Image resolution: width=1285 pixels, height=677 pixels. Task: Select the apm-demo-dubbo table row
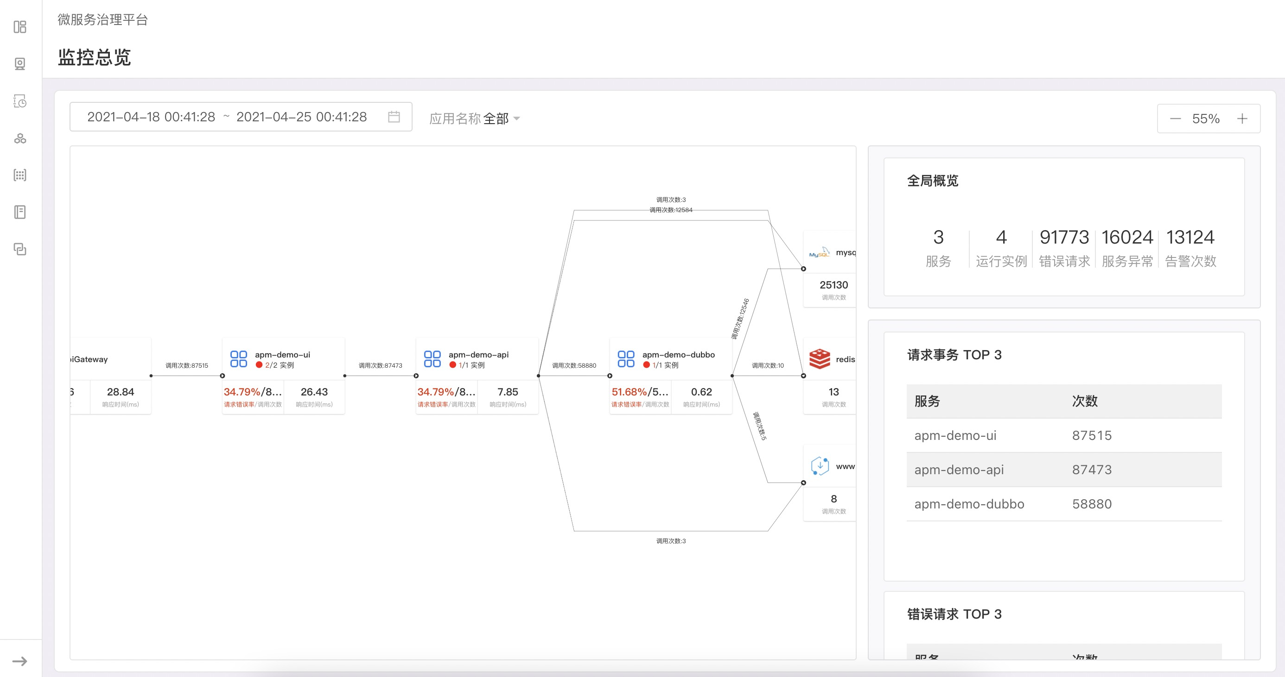(x=1064, y=504)
